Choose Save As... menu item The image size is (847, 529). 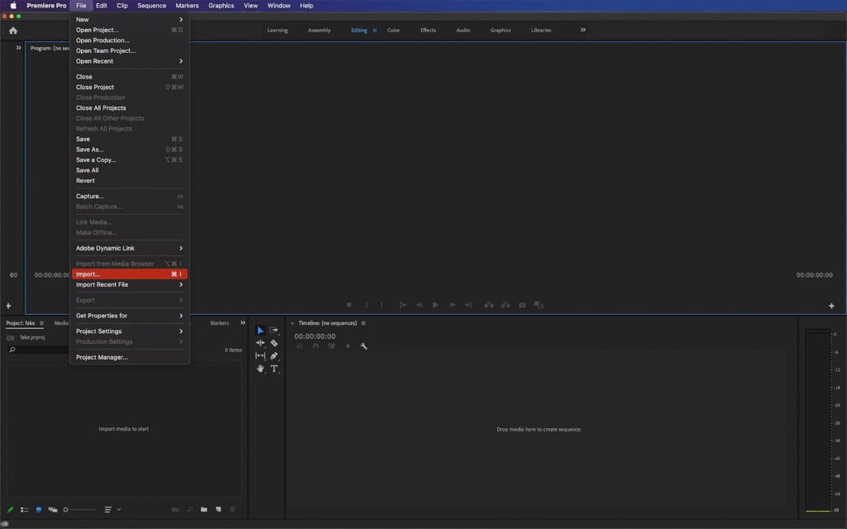[129, 150]
